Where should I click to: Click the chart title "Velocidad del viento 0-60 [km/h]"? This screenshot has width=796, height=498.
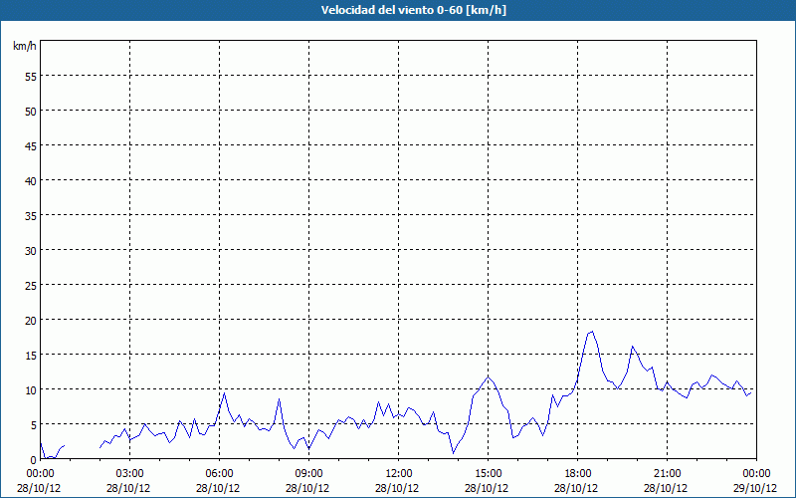pos(414,10)
